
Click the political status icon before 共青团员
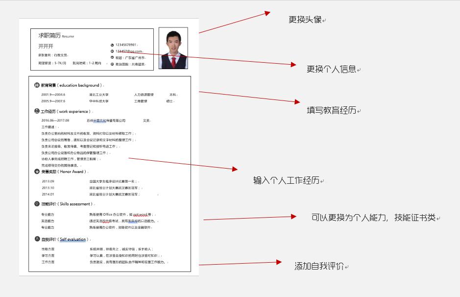(x=112, y=63)
